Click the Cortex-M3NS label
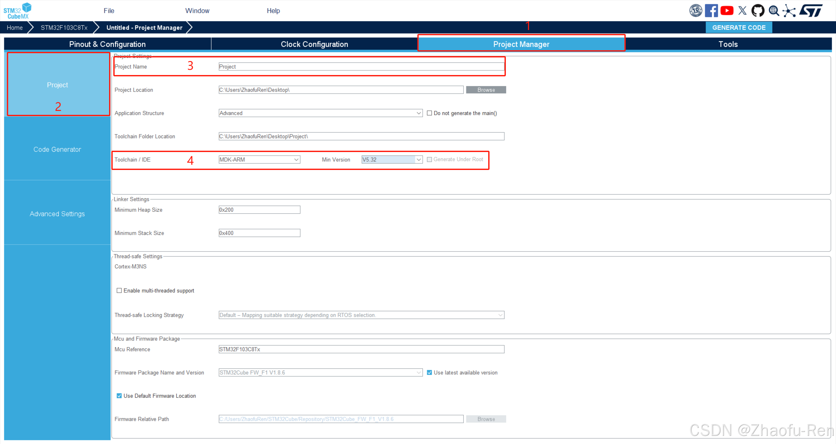 point(130,267)
